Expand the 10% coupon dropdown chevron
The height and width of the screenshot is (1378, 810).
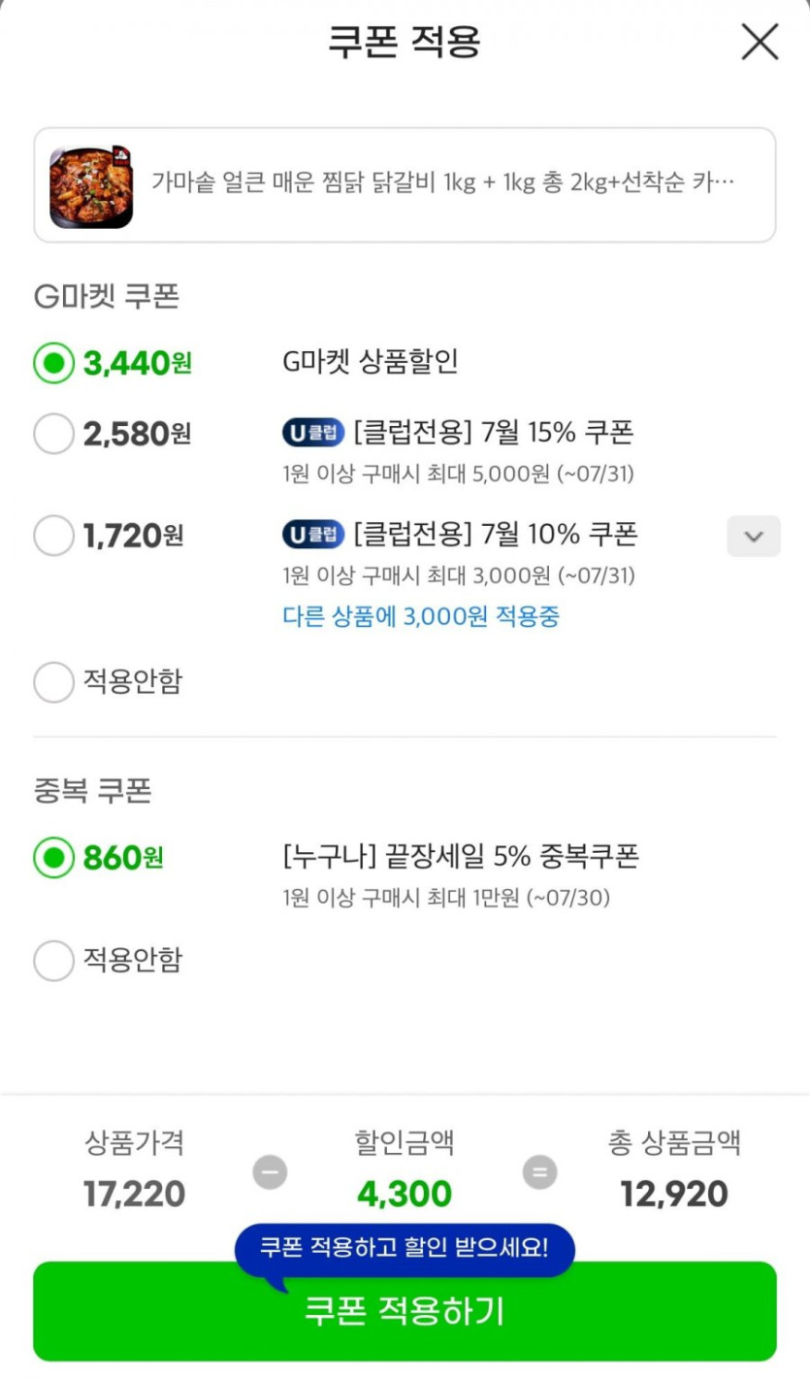click(x=753, y=536)
